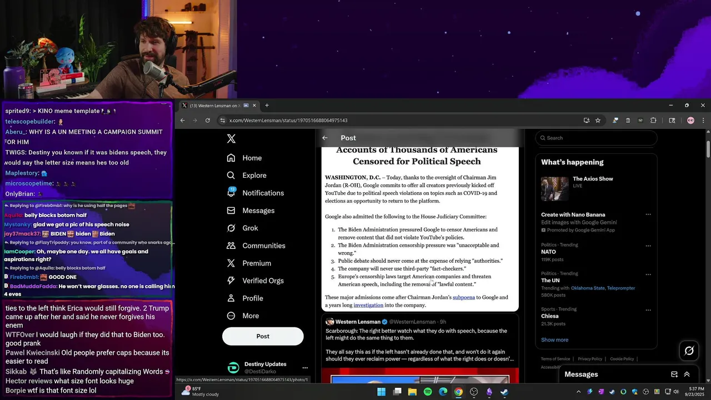Open OBS Studio from the taskbar
The height and width of the screenshot is (400, 711).
click(x=474, y=392)
